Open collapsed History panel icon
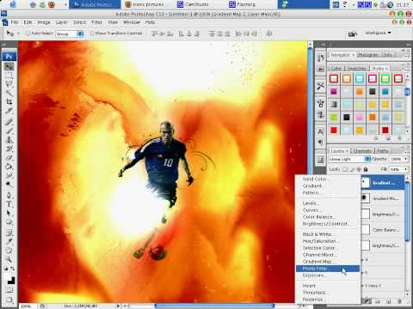The image size is (413, 309). 321,58
